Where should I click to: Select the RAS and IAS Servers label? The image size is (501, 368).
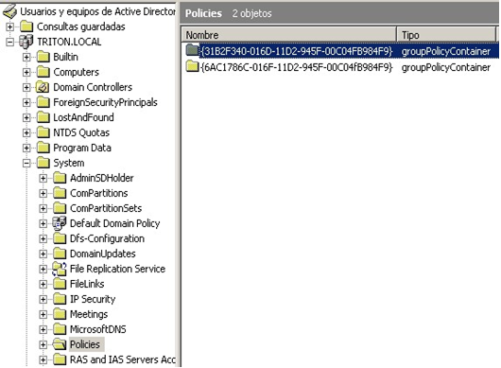coord(123,359)
